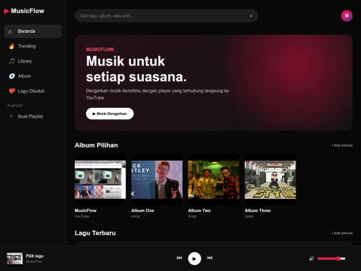The height and width of the screenshot is (271, 361).
Task: Click the fire icon beside Trending
Action: pyautogui.click(x=11, y=46)
